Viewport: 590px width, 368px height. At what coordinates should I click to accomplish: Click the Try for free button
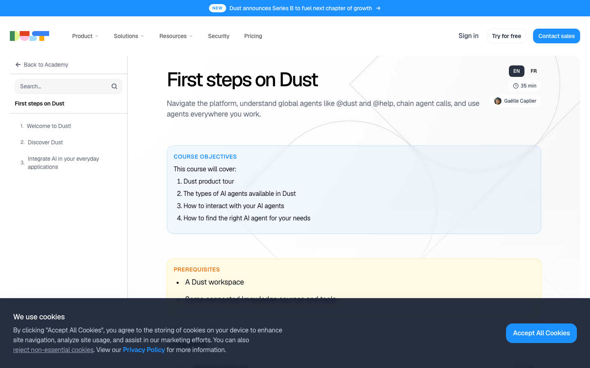click(x=506, y=36)
